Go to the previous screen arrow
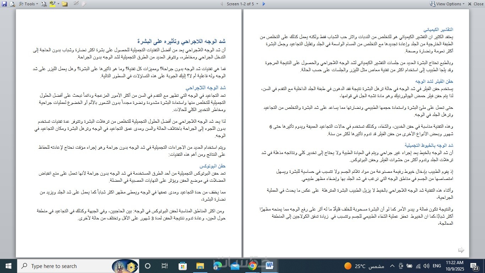This screenshot has width=485, height=273. tap(222, 4)
